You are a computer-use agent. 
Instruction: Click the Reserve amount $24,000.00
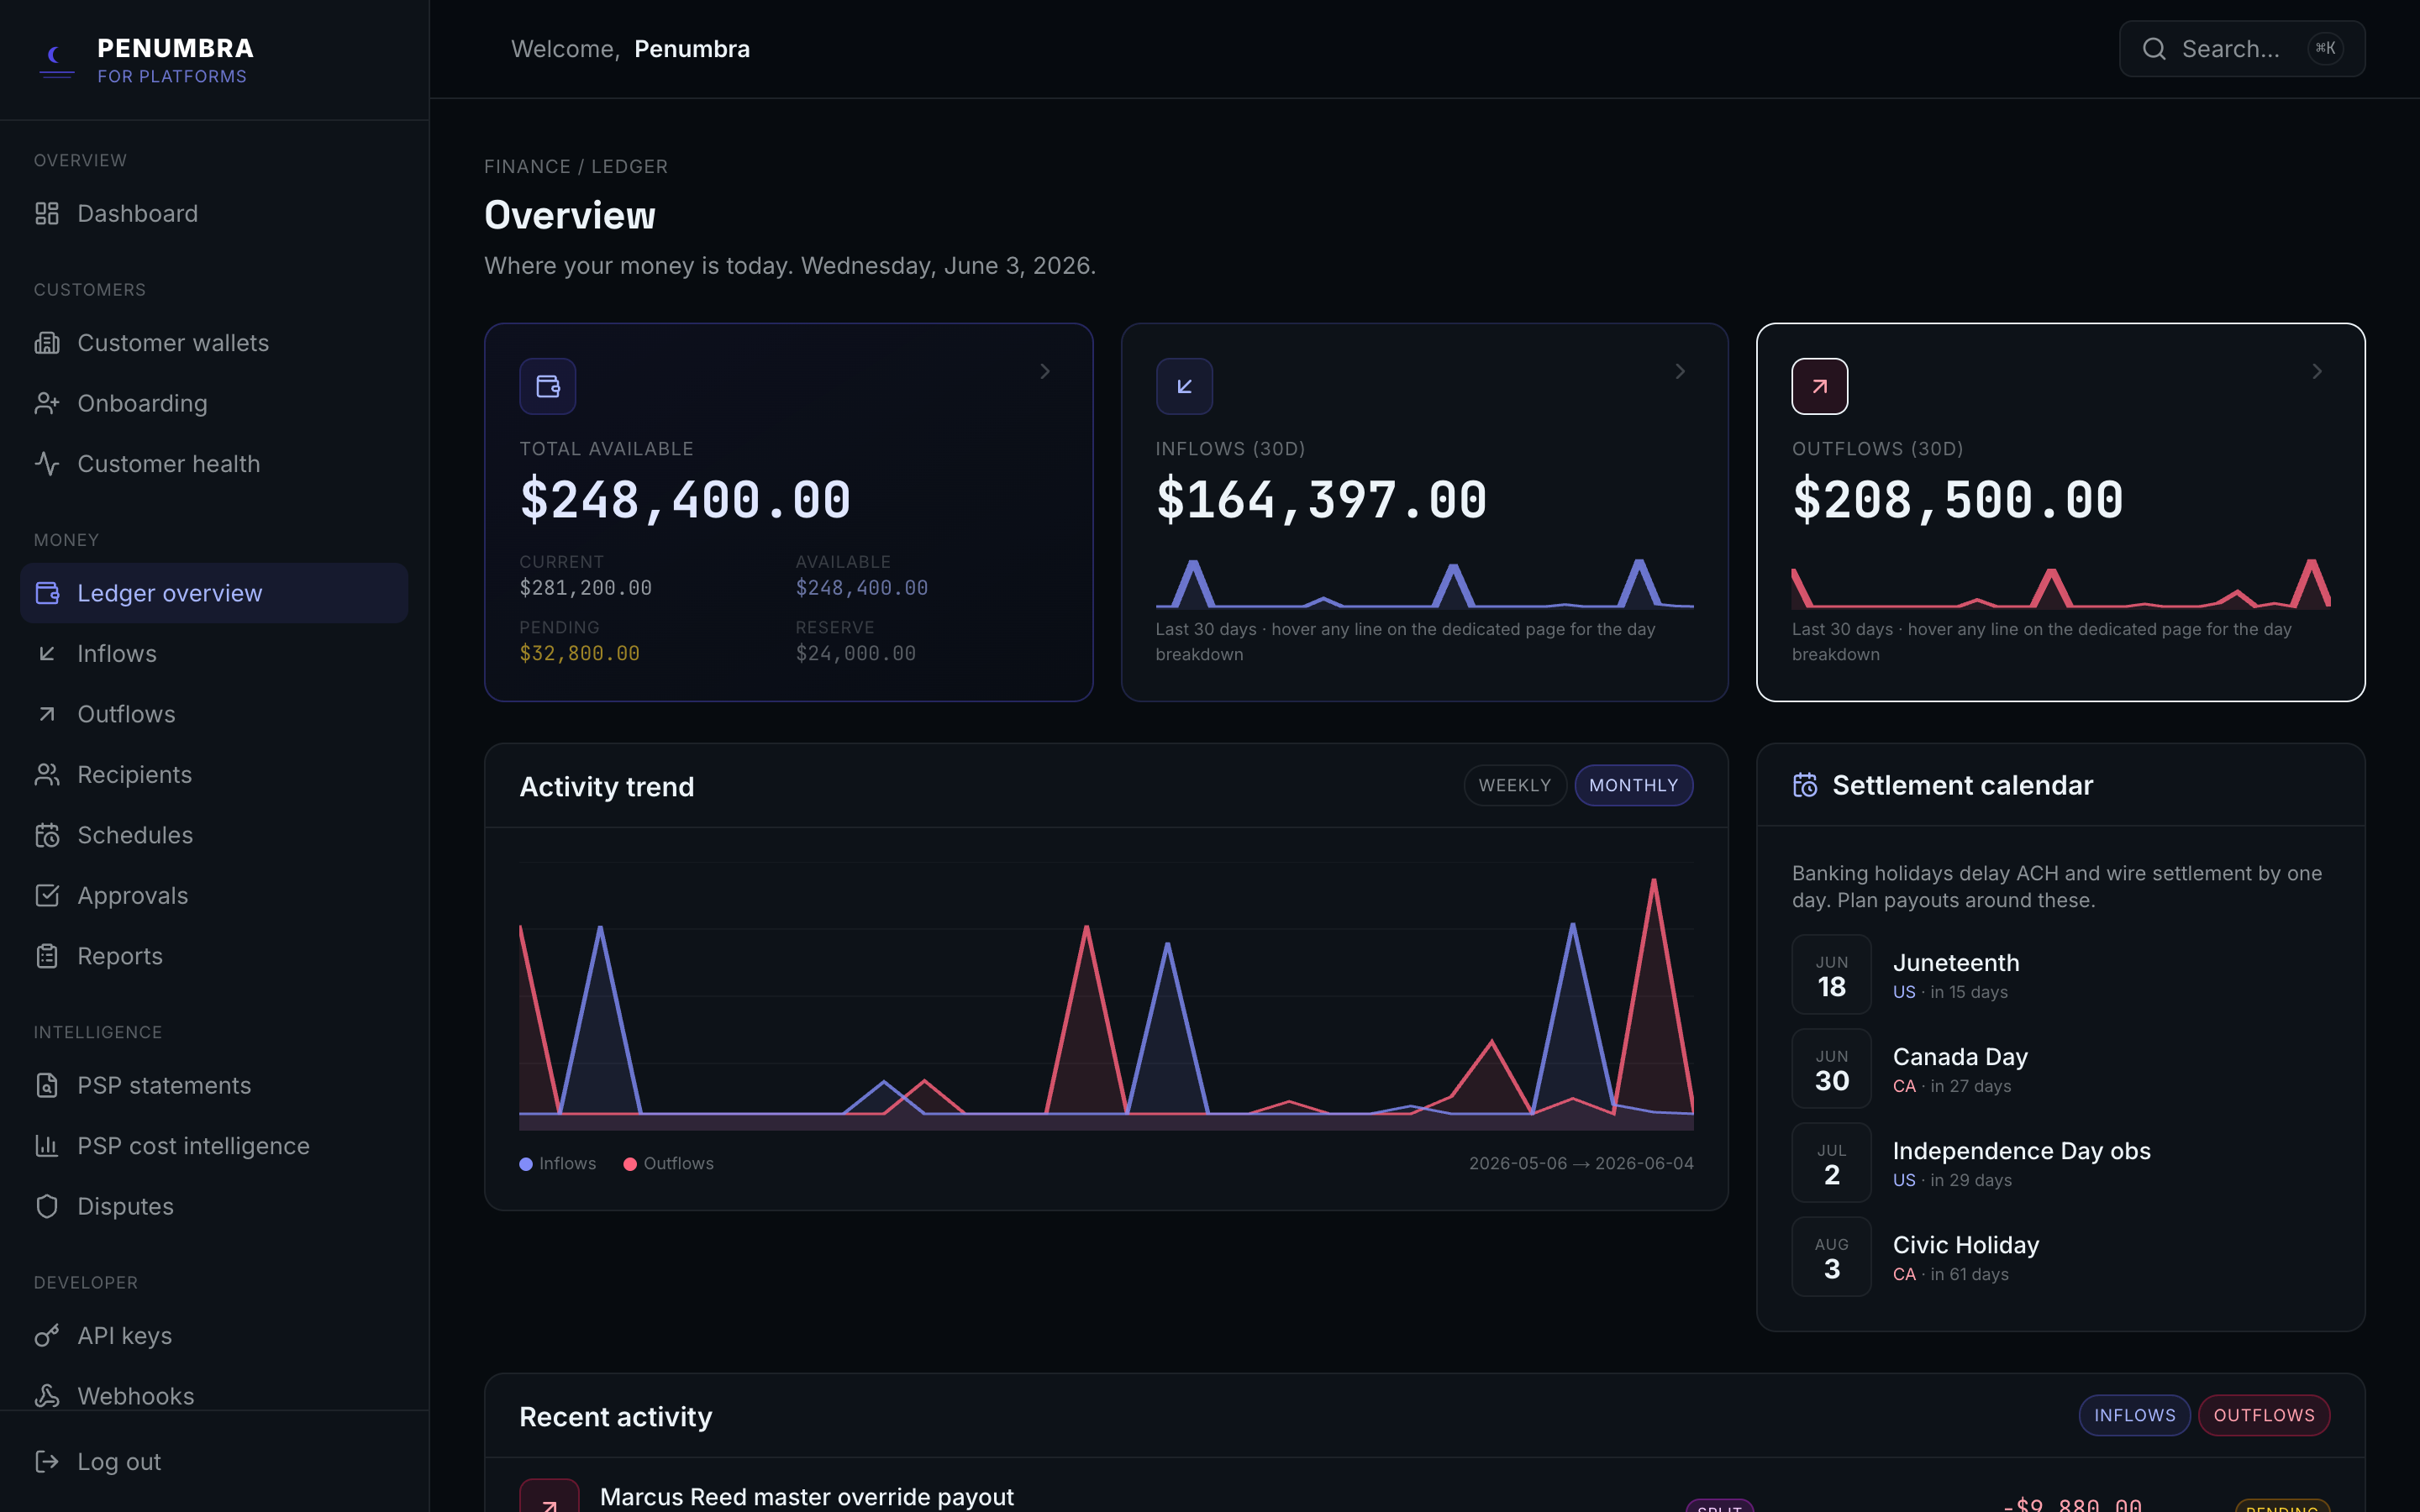(x=855, y=654)
